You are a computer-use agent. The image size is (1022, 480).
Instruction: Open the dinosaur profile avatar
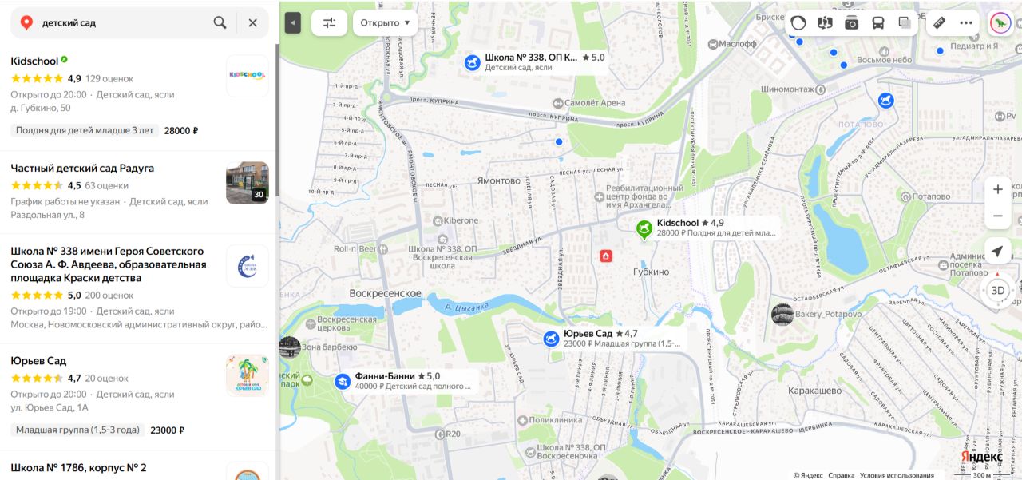[1001, 22]
